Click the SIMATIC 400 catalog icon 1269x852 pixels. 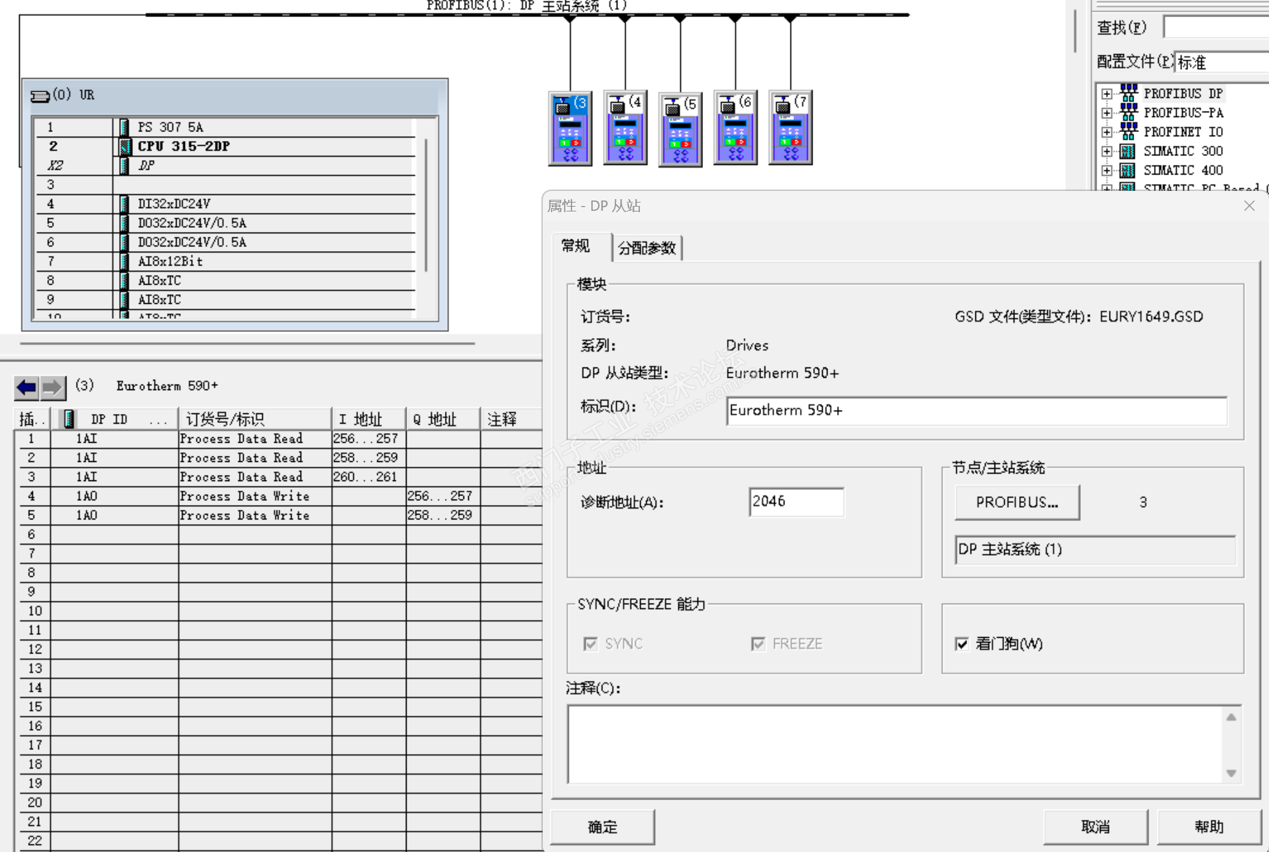coord(1127,170)
